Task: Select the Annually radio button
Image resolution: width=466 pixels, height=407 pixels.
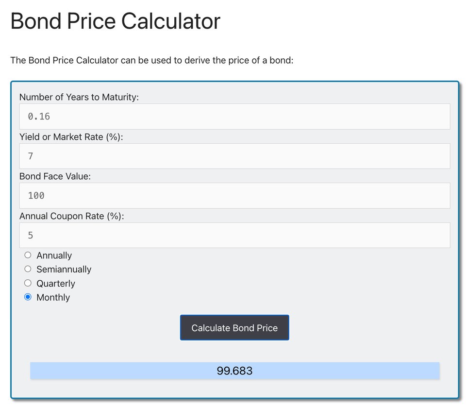Action: (28, 255)
